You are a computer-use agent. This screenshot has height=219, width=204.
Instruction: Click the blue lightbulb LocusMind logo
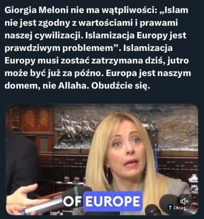(170, 208)
